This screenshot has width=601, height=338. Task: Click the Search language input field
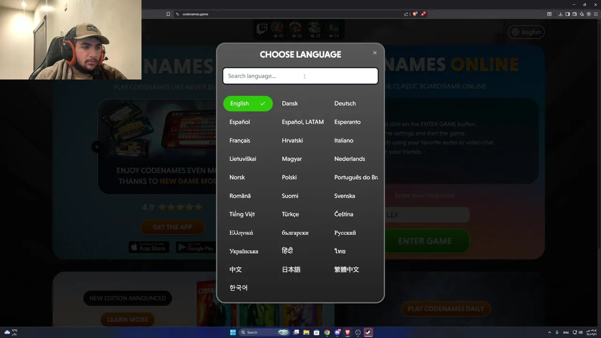(x=300, y=76)
